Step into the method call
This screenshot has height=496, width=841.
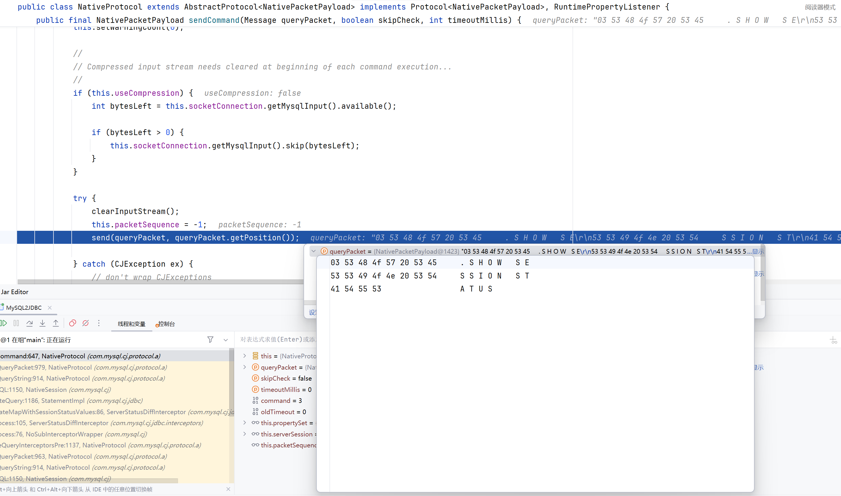point(42,323)
